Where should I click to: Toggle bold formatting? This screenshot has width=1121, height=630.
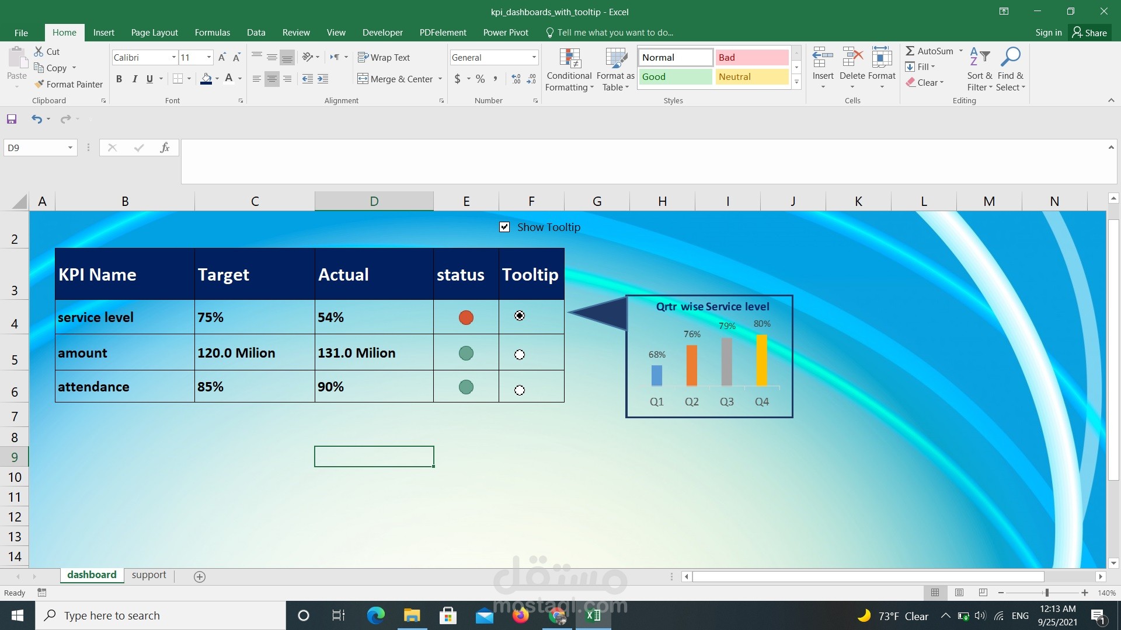click(x=119, y=79)
